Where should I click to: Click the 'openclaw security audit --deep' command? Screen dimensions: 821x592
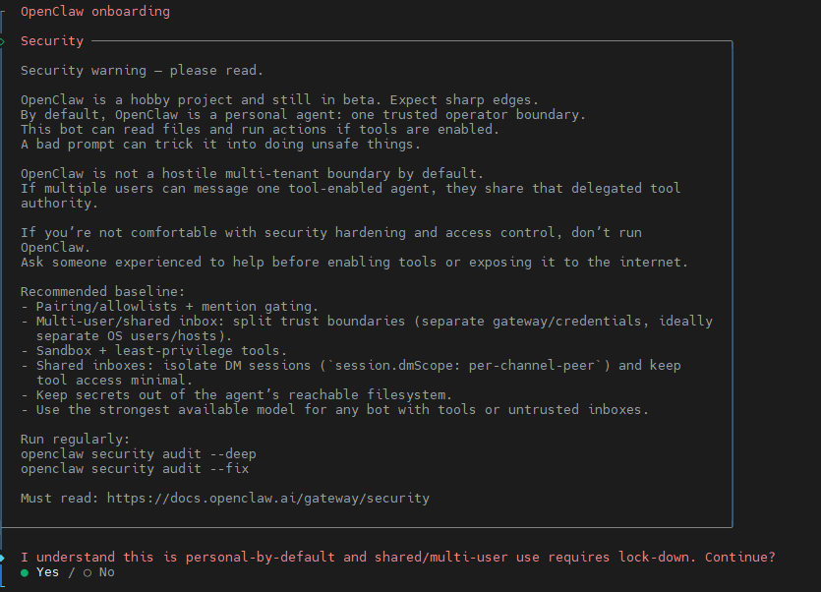pos(139,453)
